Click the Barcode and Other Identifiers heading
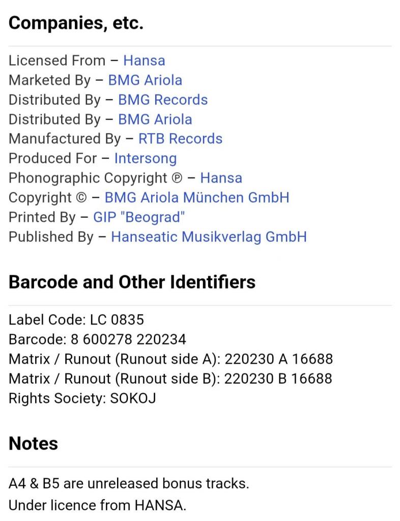400x521 pixels. (132, 282)
